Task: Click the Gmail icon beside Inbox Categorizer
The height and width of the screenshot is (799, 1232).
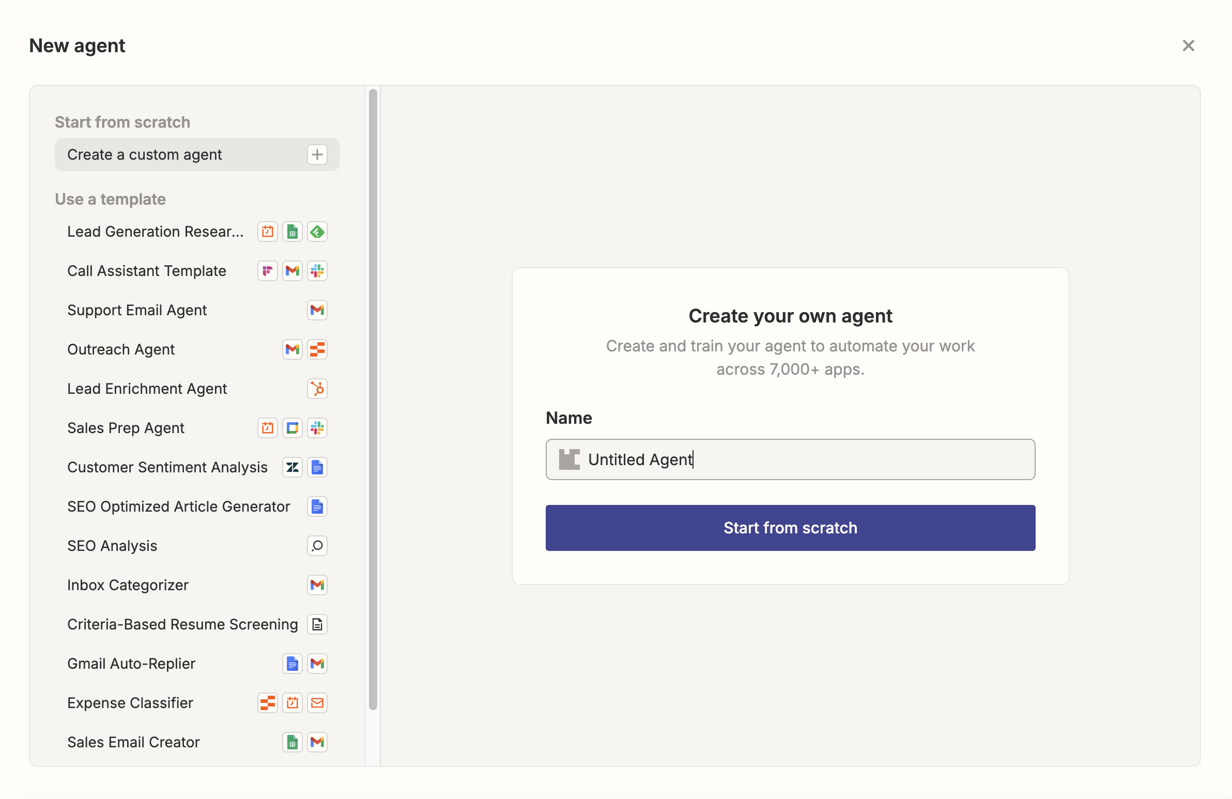Action: coord(317,585)
